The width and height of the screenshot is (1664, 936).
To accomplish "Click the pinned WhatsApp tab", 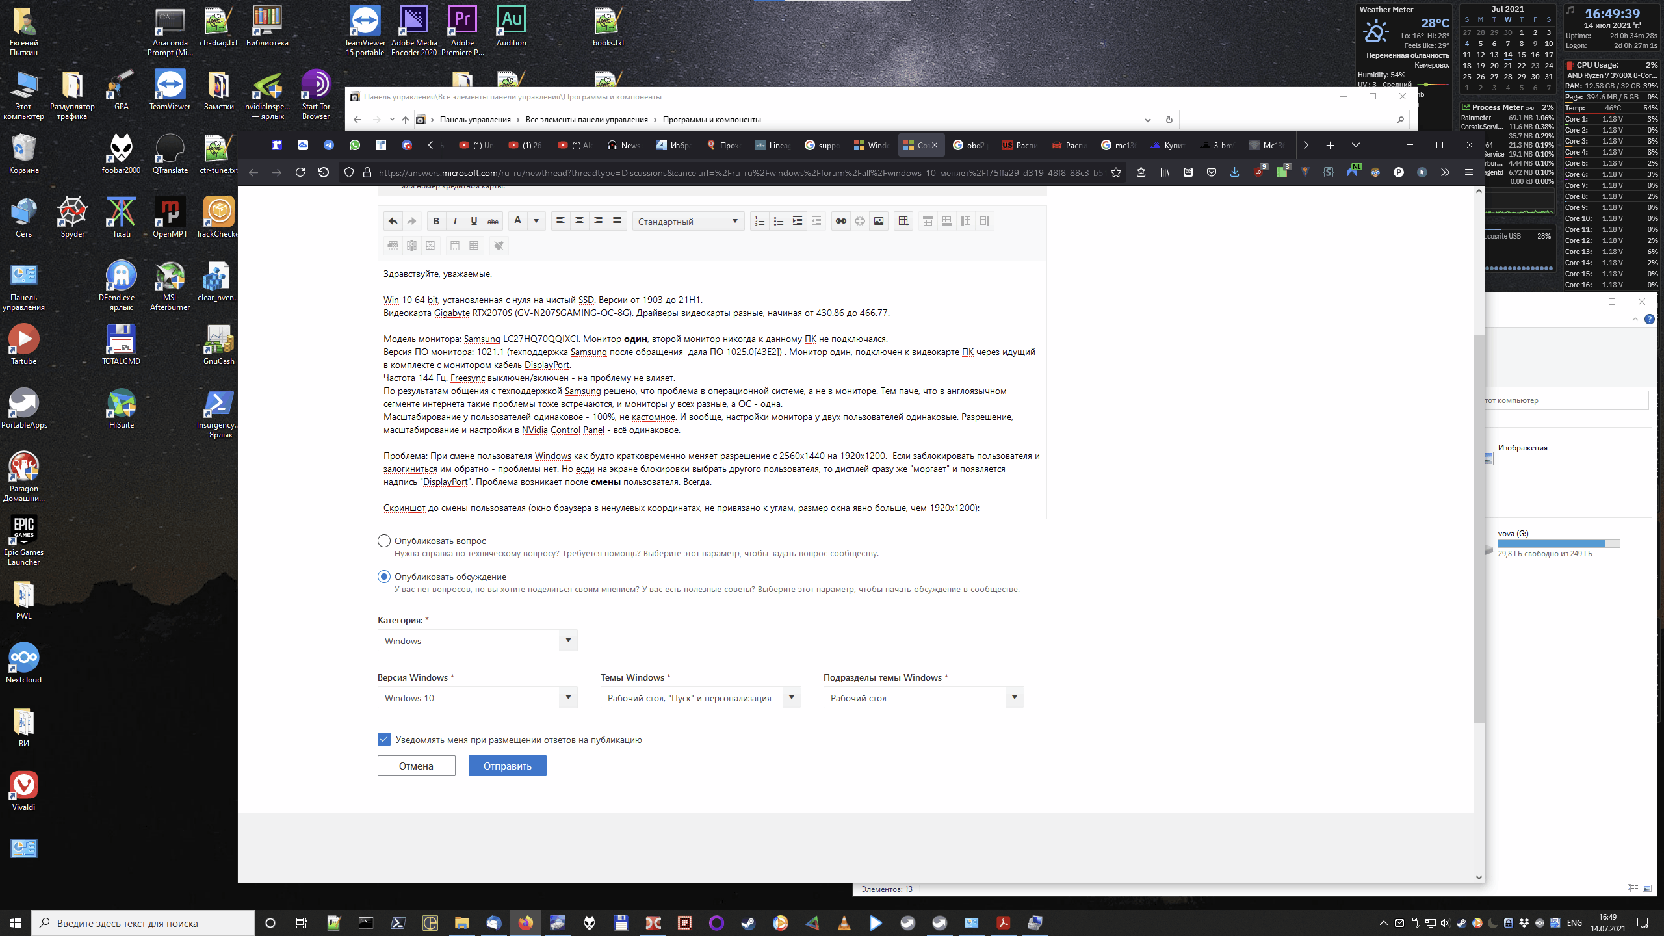I will (355, 145).
